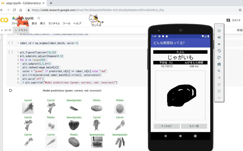
Task: Tap Android home navigation button on phone
Action: click(180, 136)
